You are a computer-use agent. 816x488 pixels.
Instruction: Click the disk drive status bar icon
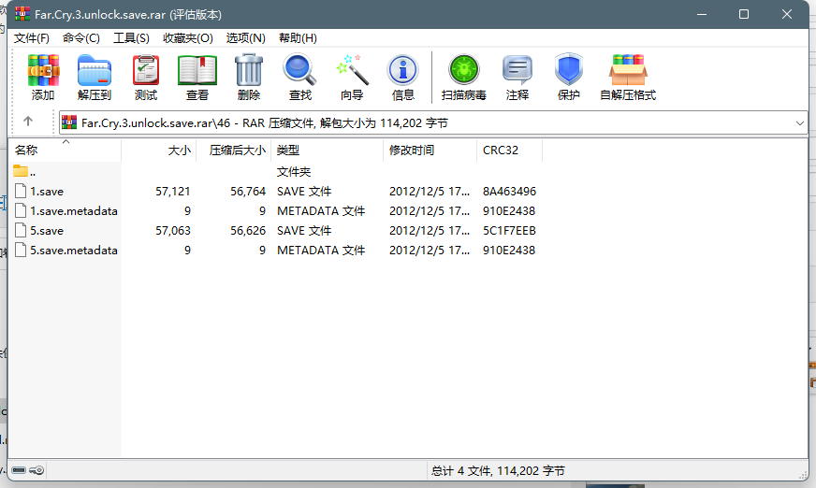point(19,470)
